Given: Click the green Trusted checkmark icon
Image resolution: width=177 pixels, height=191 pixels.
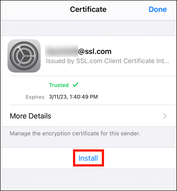Looking at the screenshot, I should click(76, 85).
